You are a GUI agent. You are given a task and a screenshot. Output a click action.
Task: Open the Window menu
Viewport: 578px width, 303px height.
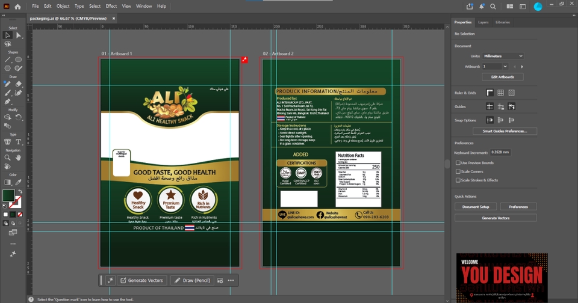click(x=144, y=6)
